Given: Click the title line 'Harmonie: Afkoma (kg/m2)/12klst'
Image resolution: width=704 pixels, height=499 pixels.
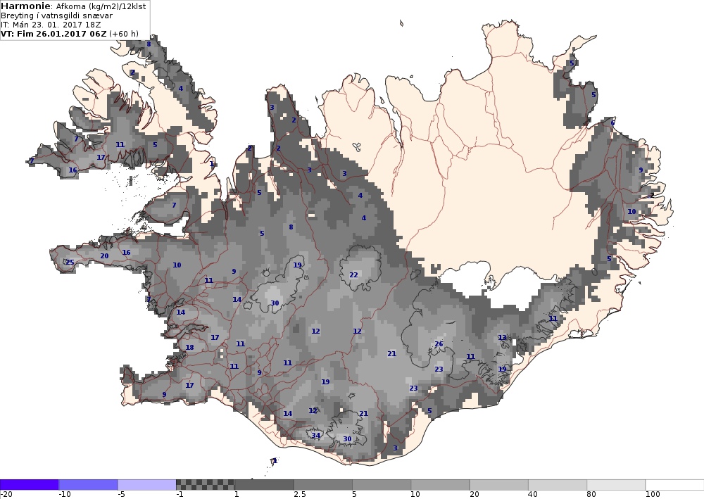Looking at the screenshot, I should [x=73, y=6].
